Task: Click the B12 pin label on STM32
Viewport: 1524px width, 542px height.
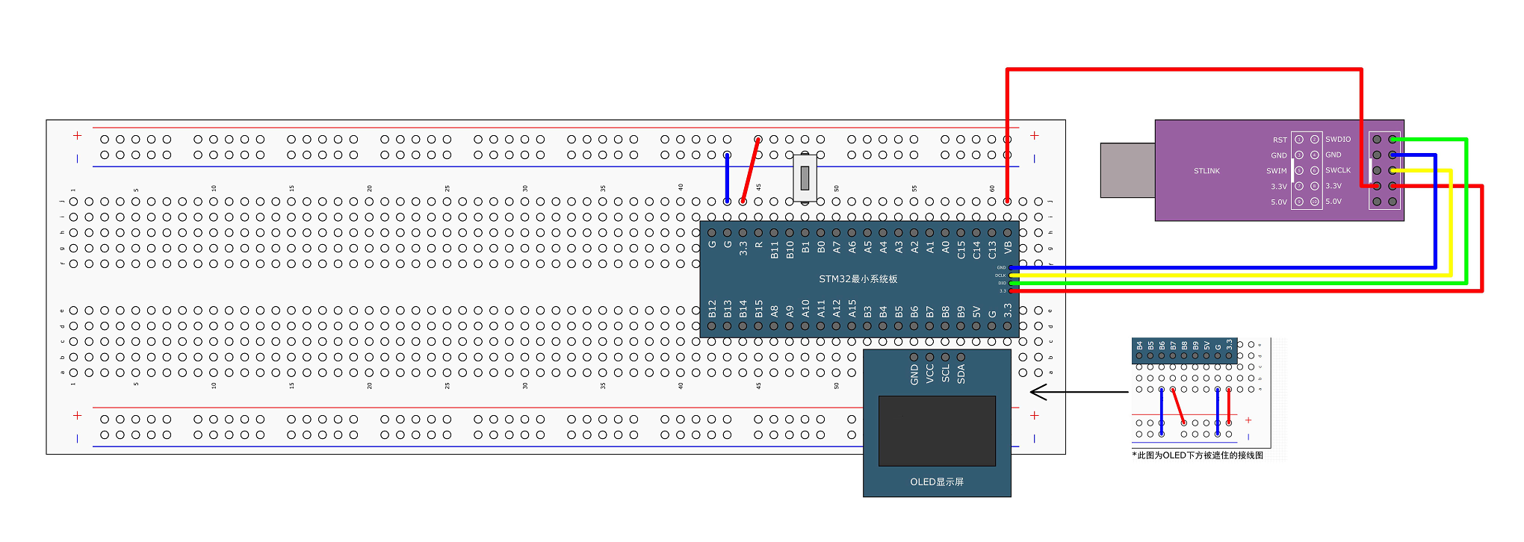Action: click(x=712, y=309)
